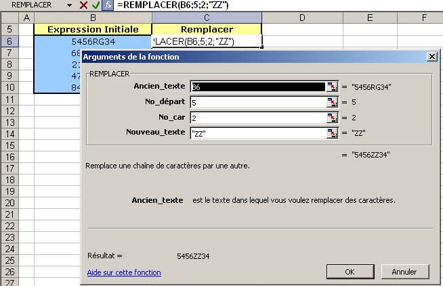Image resolution: width=443 pixels, height=286 pixels.
Task: Click the No_car range selector icon
Action: point(332,118)
